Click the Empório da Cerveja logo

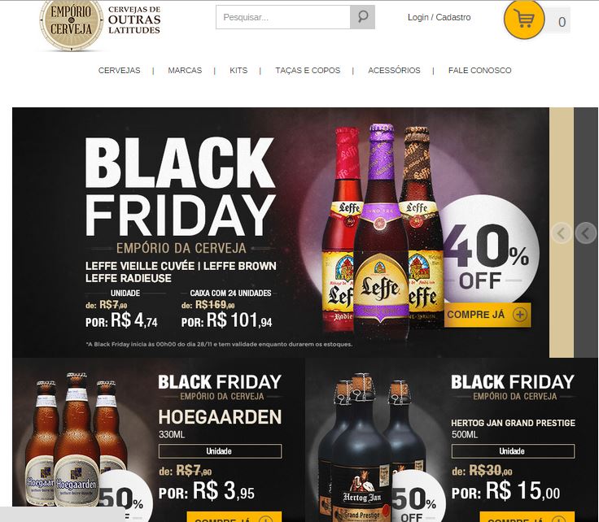click(x=100, y=25)
